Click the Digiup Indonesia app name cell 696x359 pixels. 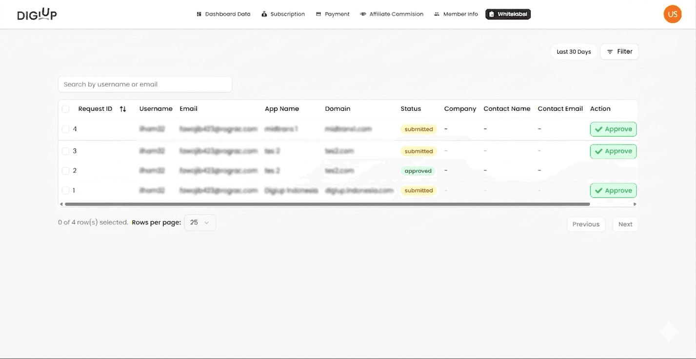[x=291, y=190]
